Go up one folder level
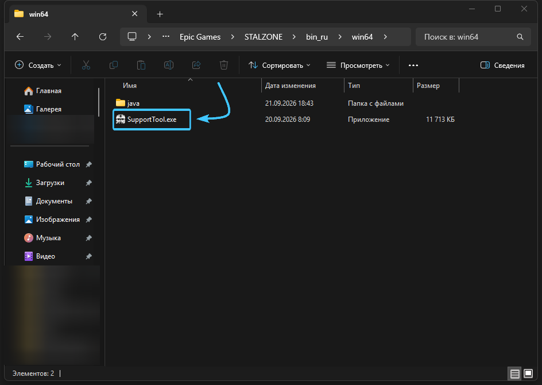This screenshot has height=385, width=542. coord(75,37)
